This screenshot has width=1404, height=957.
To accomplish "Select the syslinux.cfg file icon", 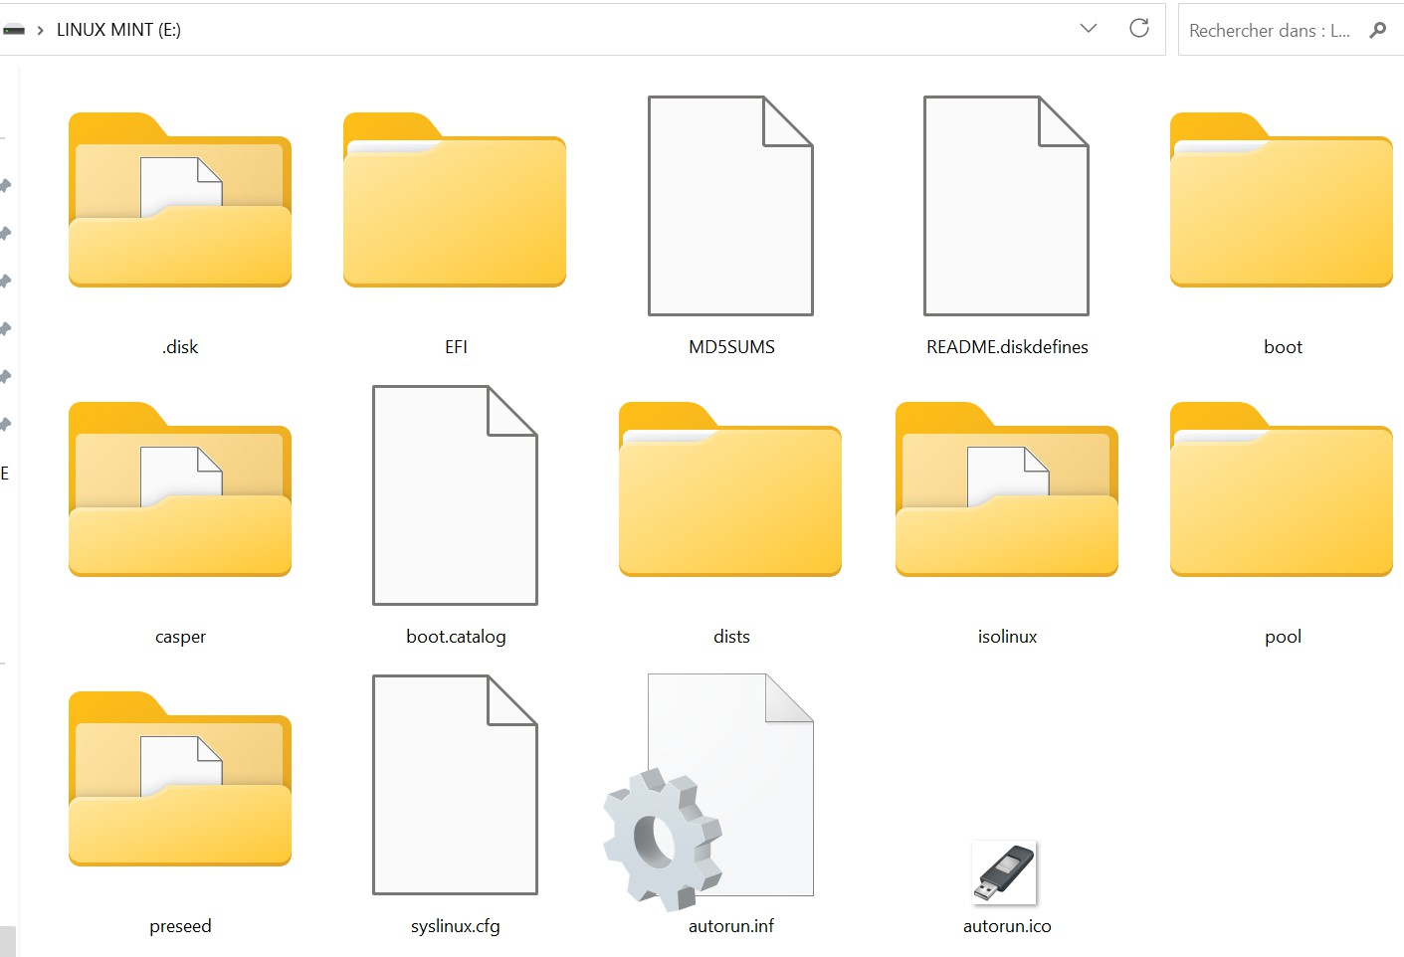I will coord(456,785).
